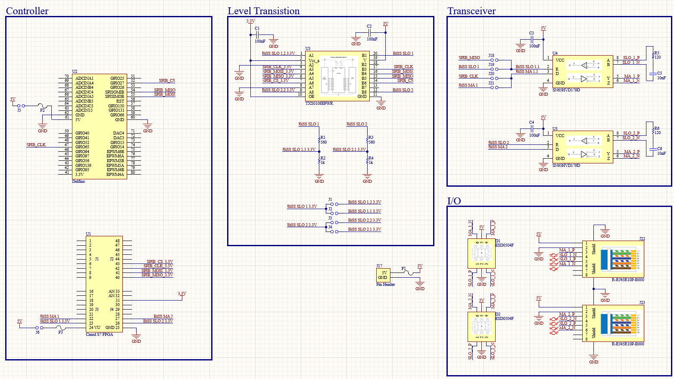
Task: Click the J22 RJ45 connector symbol
Action: coord(613,259)
